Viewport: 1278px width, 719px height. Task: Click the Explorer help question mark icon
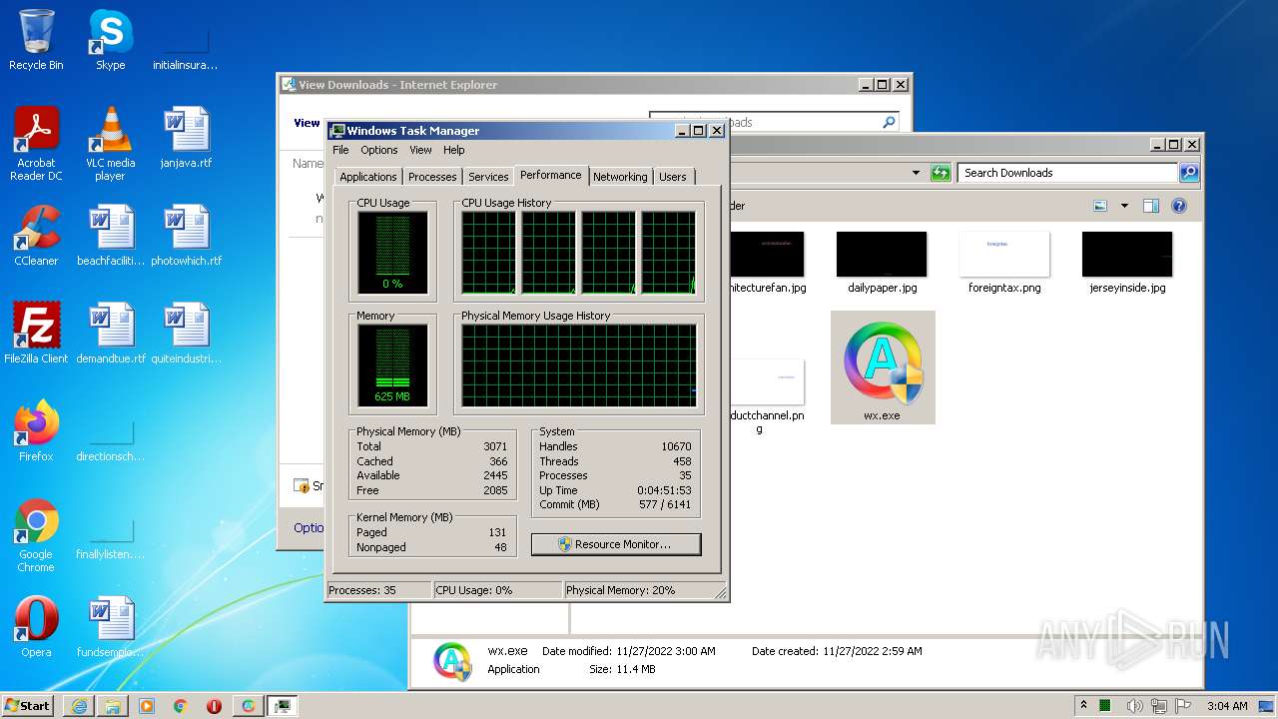(x=1179, y=206)
